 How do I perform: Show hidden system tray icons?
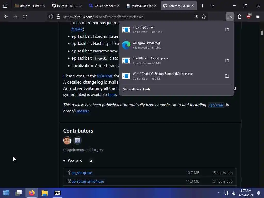point(219,193)
